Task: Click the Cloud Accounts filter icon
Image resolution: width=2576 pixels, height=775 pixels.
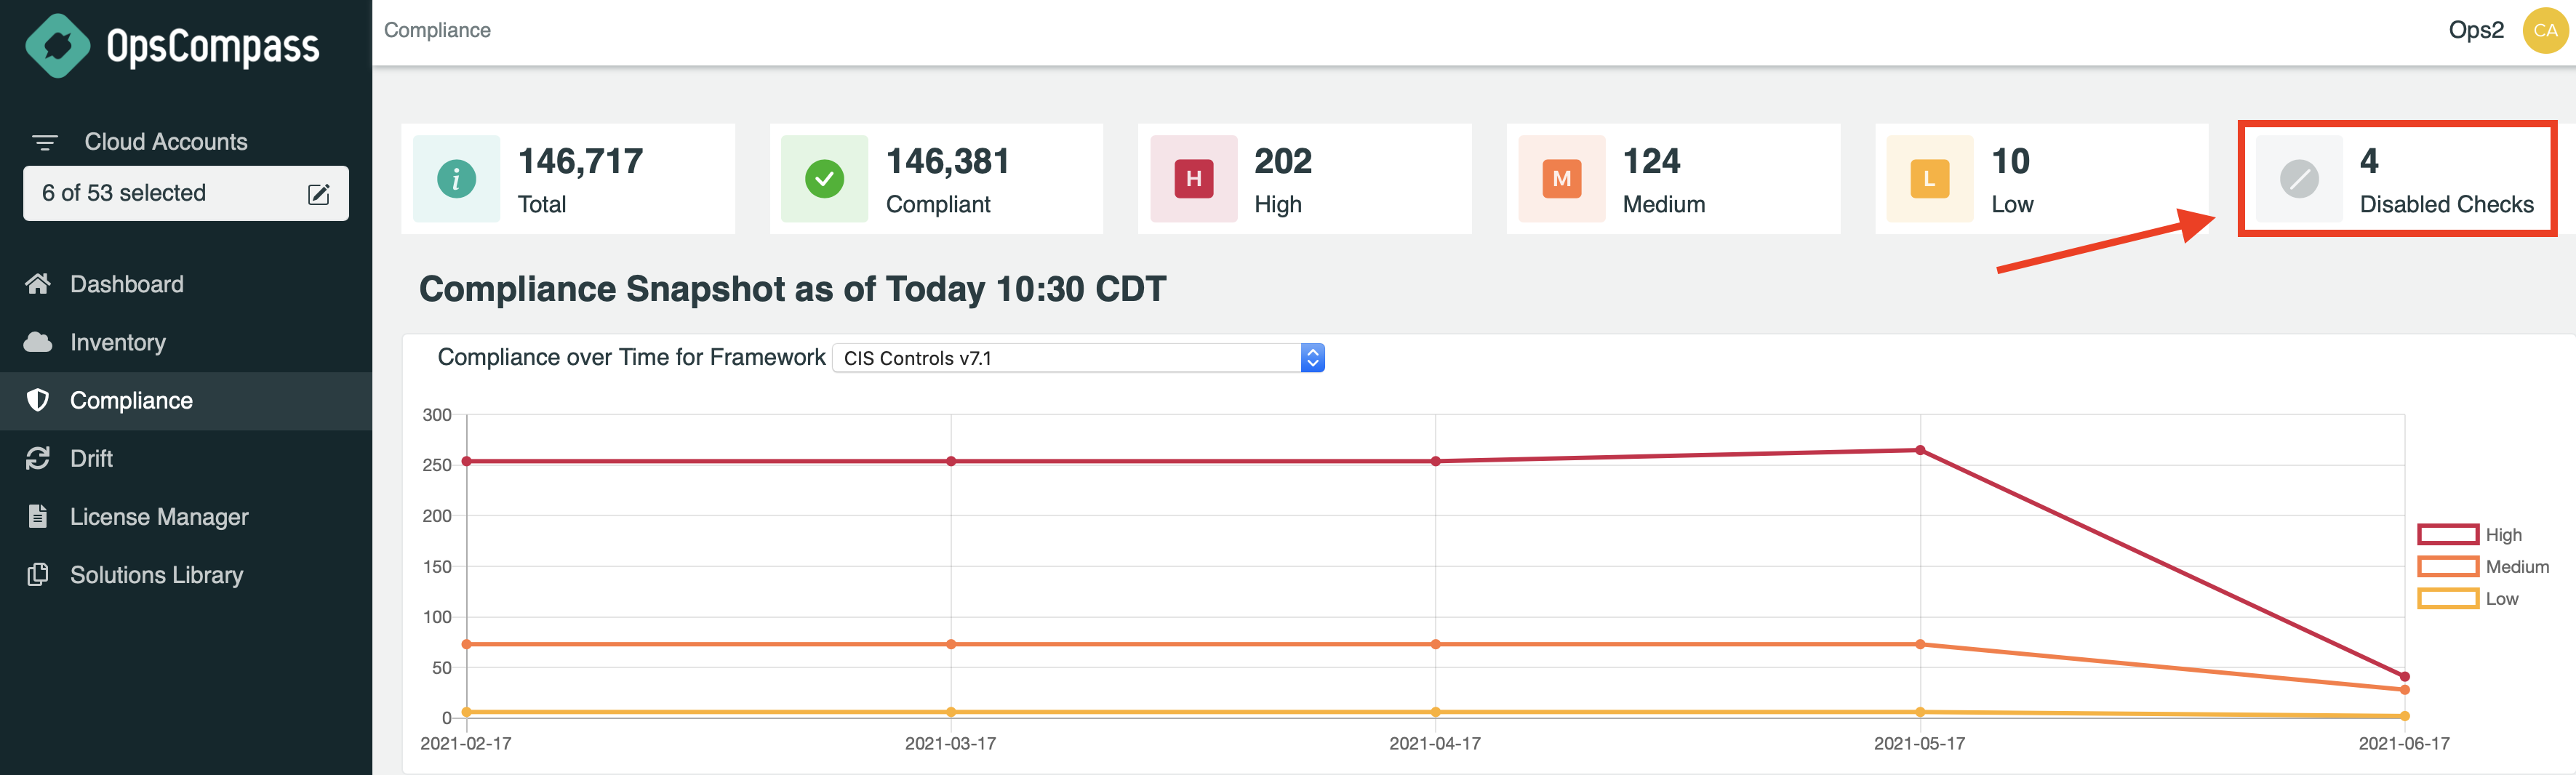Action: pyautogui.click(x=45, y=143)
